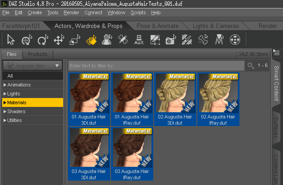Select the Node Selection tool

[11, 39]
